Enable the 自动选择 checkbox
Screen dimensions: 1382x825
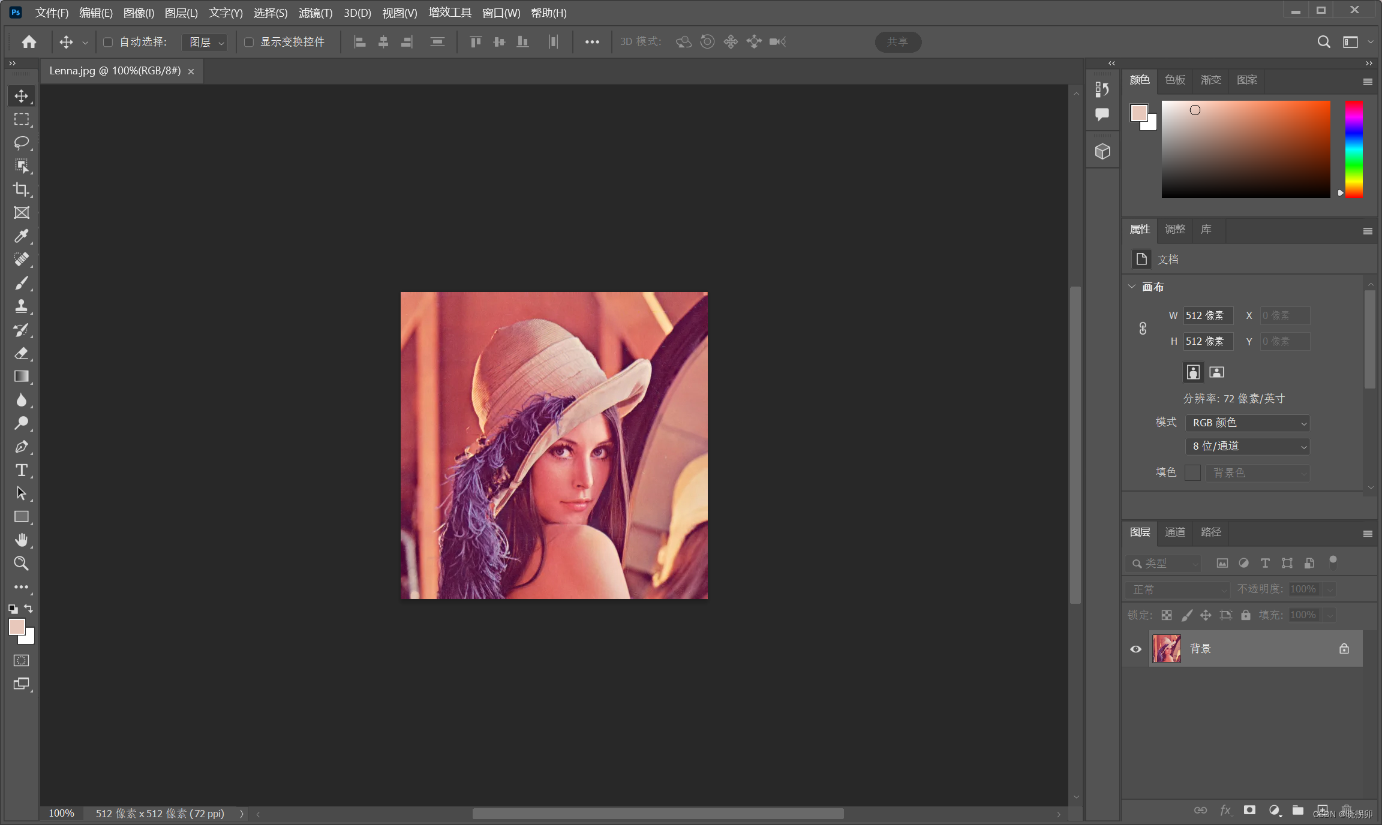click(x=108, y=42)
